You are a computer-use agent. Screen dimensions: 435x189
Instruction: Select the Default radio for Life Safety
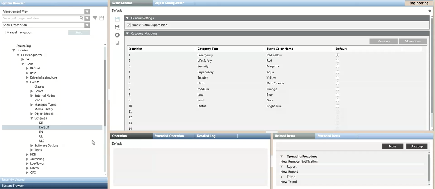337,61
